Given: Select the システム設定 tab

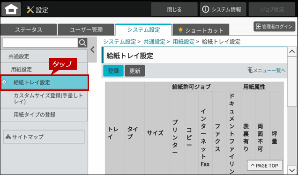Looking at the screenshot, I should pyautogui.click(x=143, y=29).
